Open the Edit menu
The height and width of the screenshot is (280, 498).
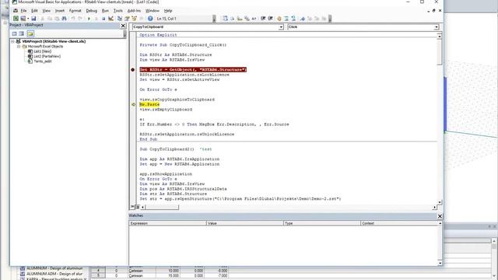(34, 11)
